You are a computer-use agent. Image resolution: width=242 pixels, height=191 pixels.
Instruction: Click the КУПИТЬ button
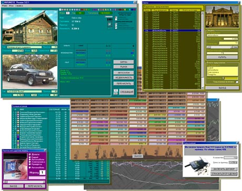[x=222, y=57]
